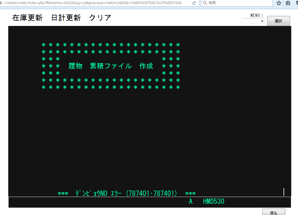Click the magnifier icon in search box
The height and width of the screenshot is (215, 298).
205,3
